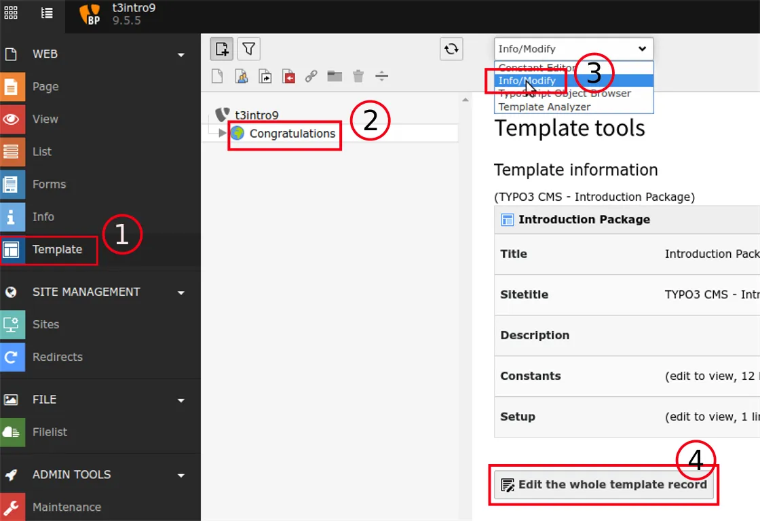Click the SITE MANAGEMENT globe icon
This screenshot has height=521, width=760.
click(11, 292)
